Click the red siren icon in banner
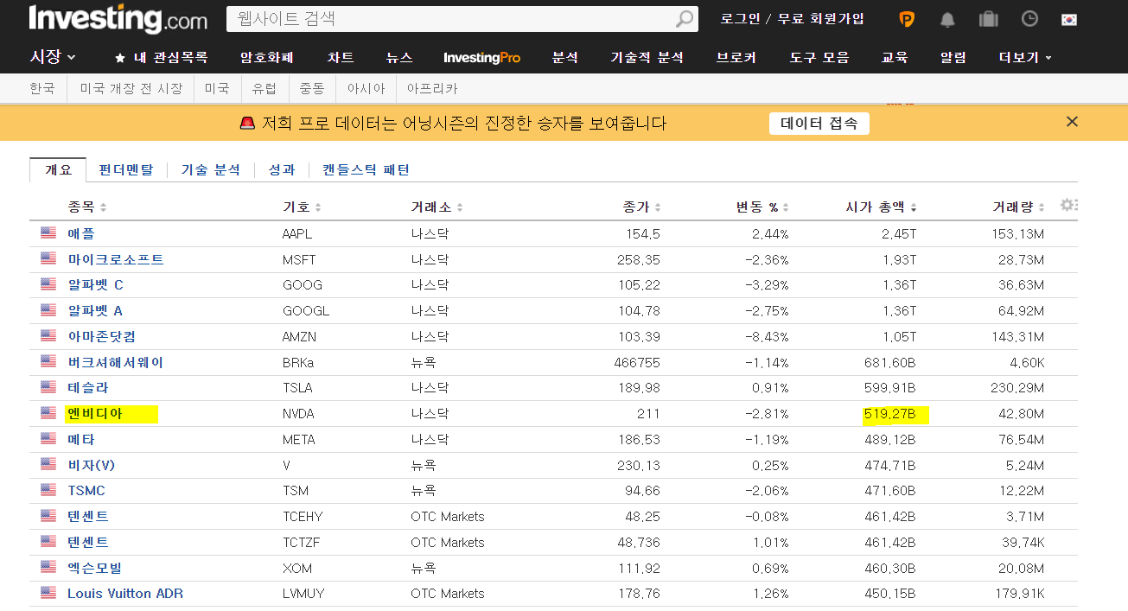 247,123
